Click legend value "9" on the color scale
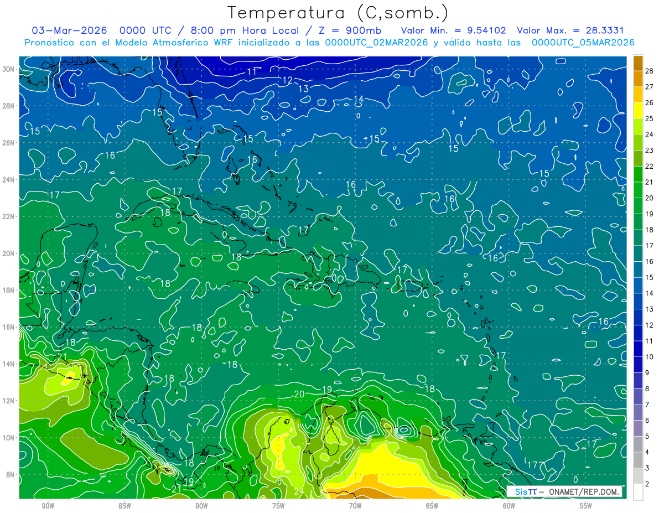Screen dimensions: 664x513 coord(647,373)
